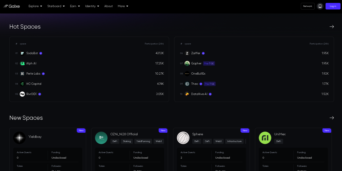Open the Yieldbay space avatar

(19, 138)
